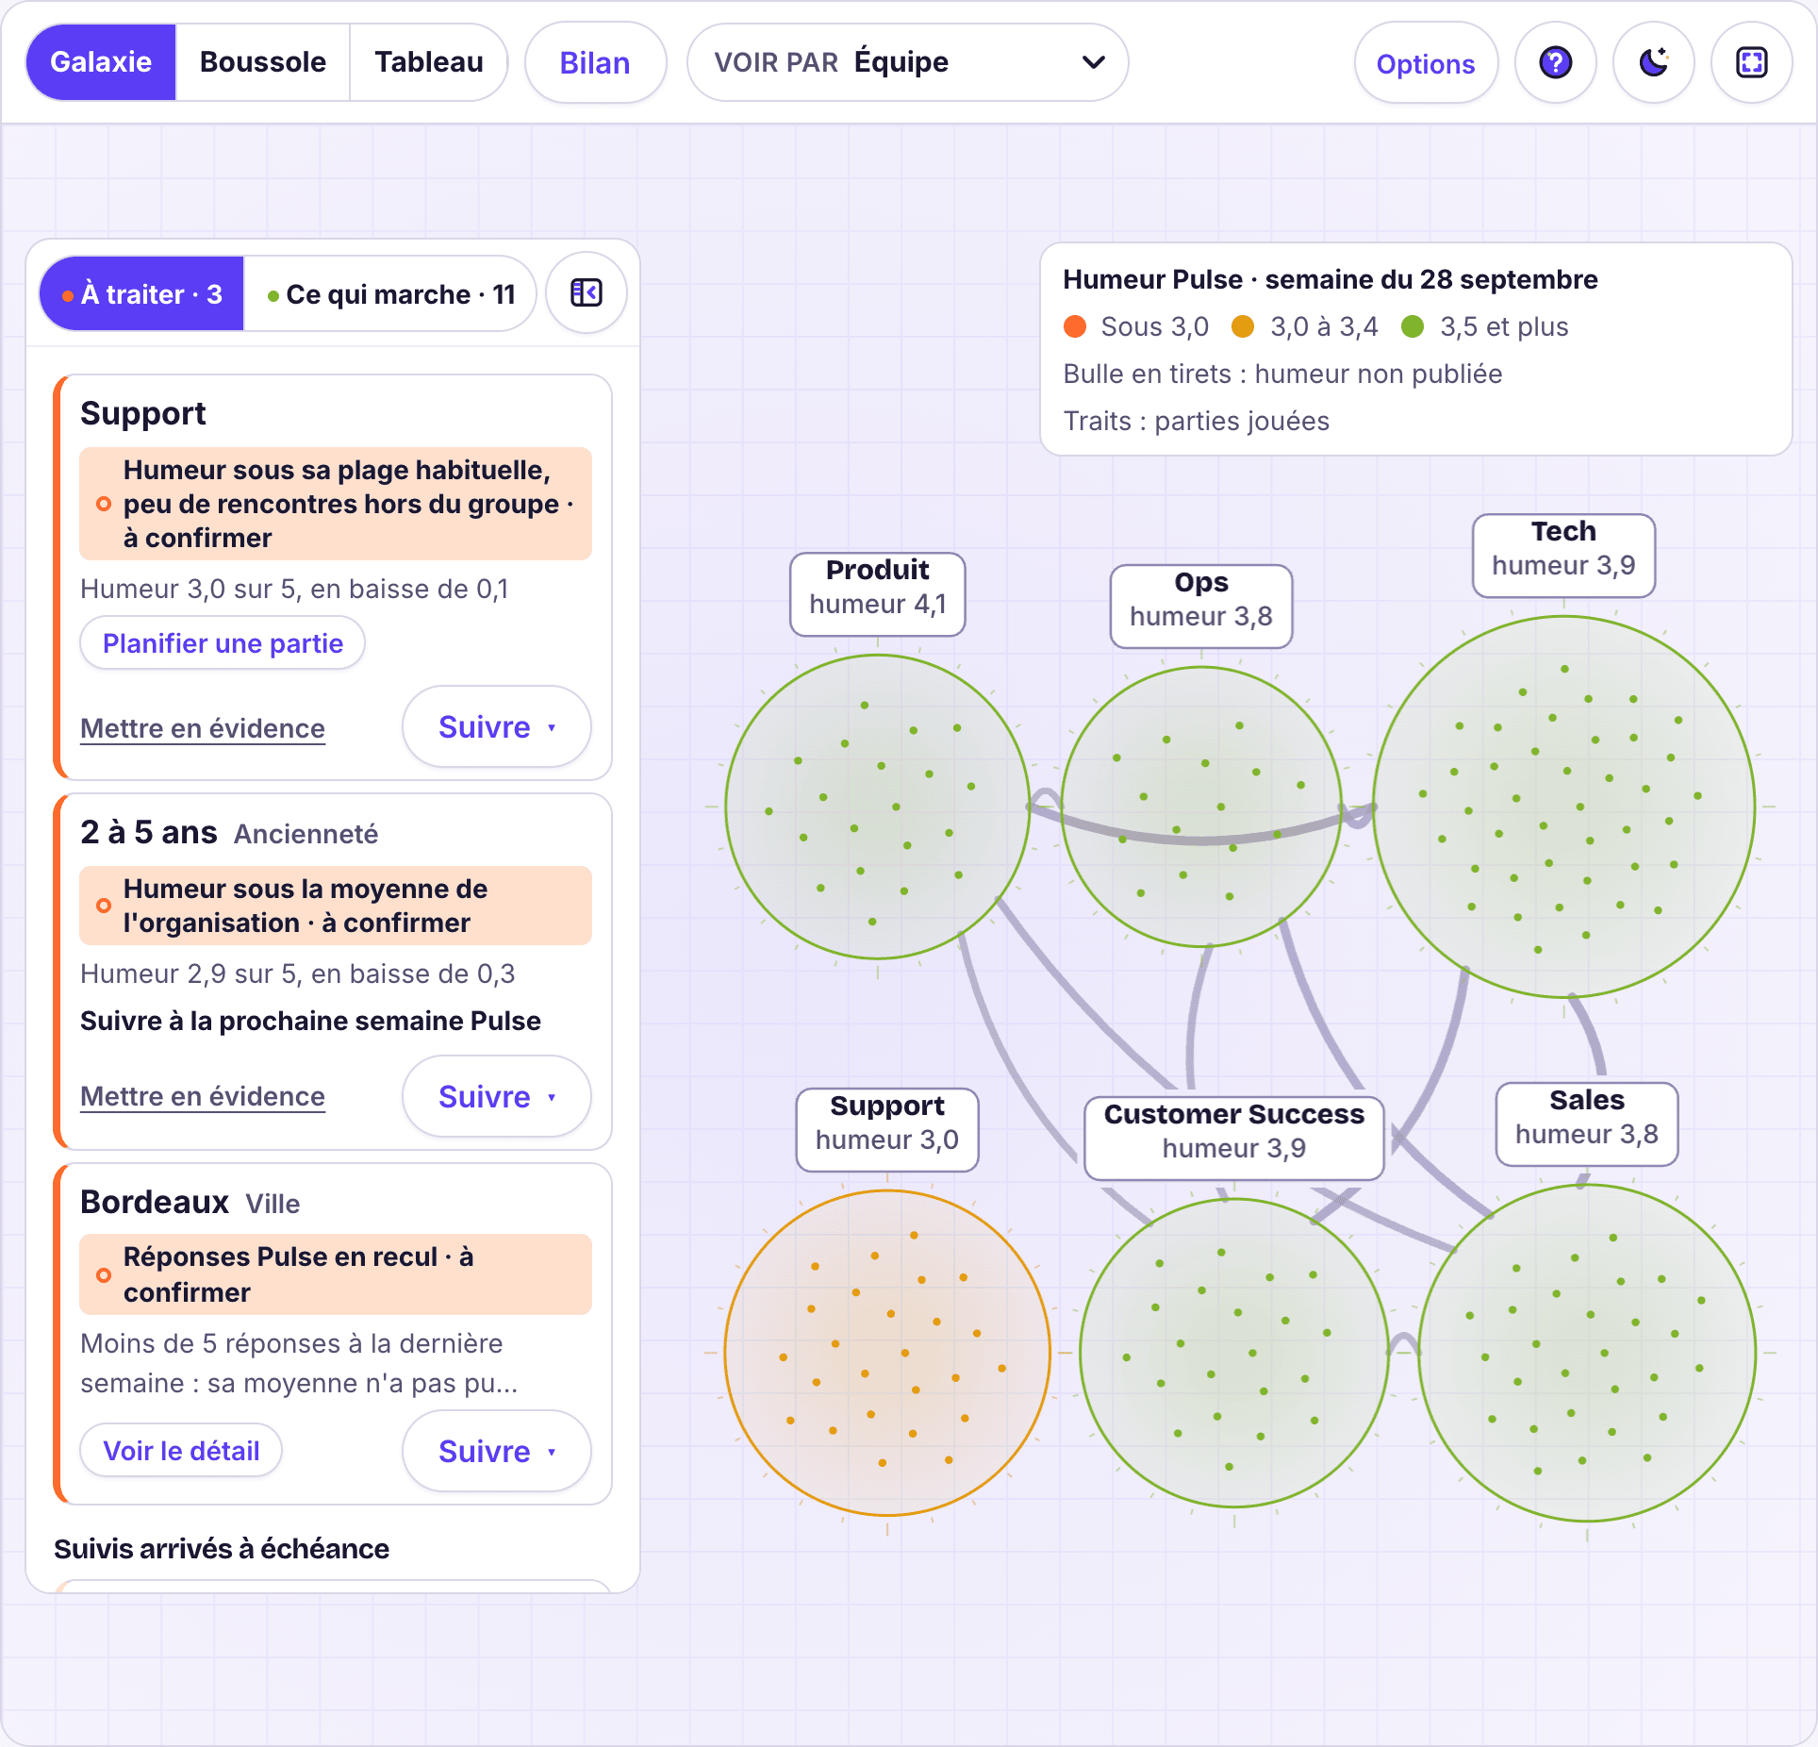Switch to À traiter · 3 filter

coord(141,293)
